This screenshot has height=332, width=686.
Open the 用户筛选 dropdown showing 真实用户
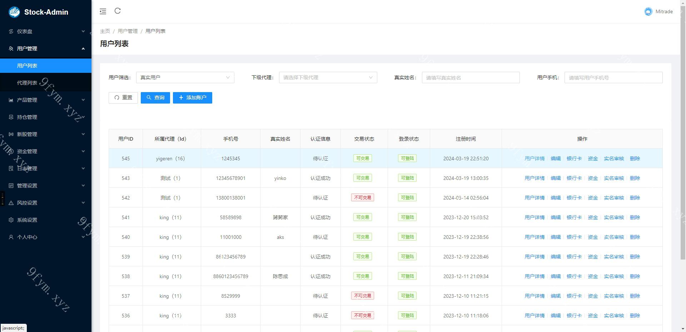(x=185, y=77)
